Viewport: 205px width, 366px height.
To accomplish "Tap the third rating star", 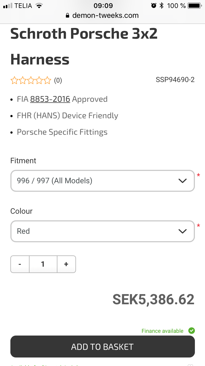I will pyautogui.click(x=31, y=80).
